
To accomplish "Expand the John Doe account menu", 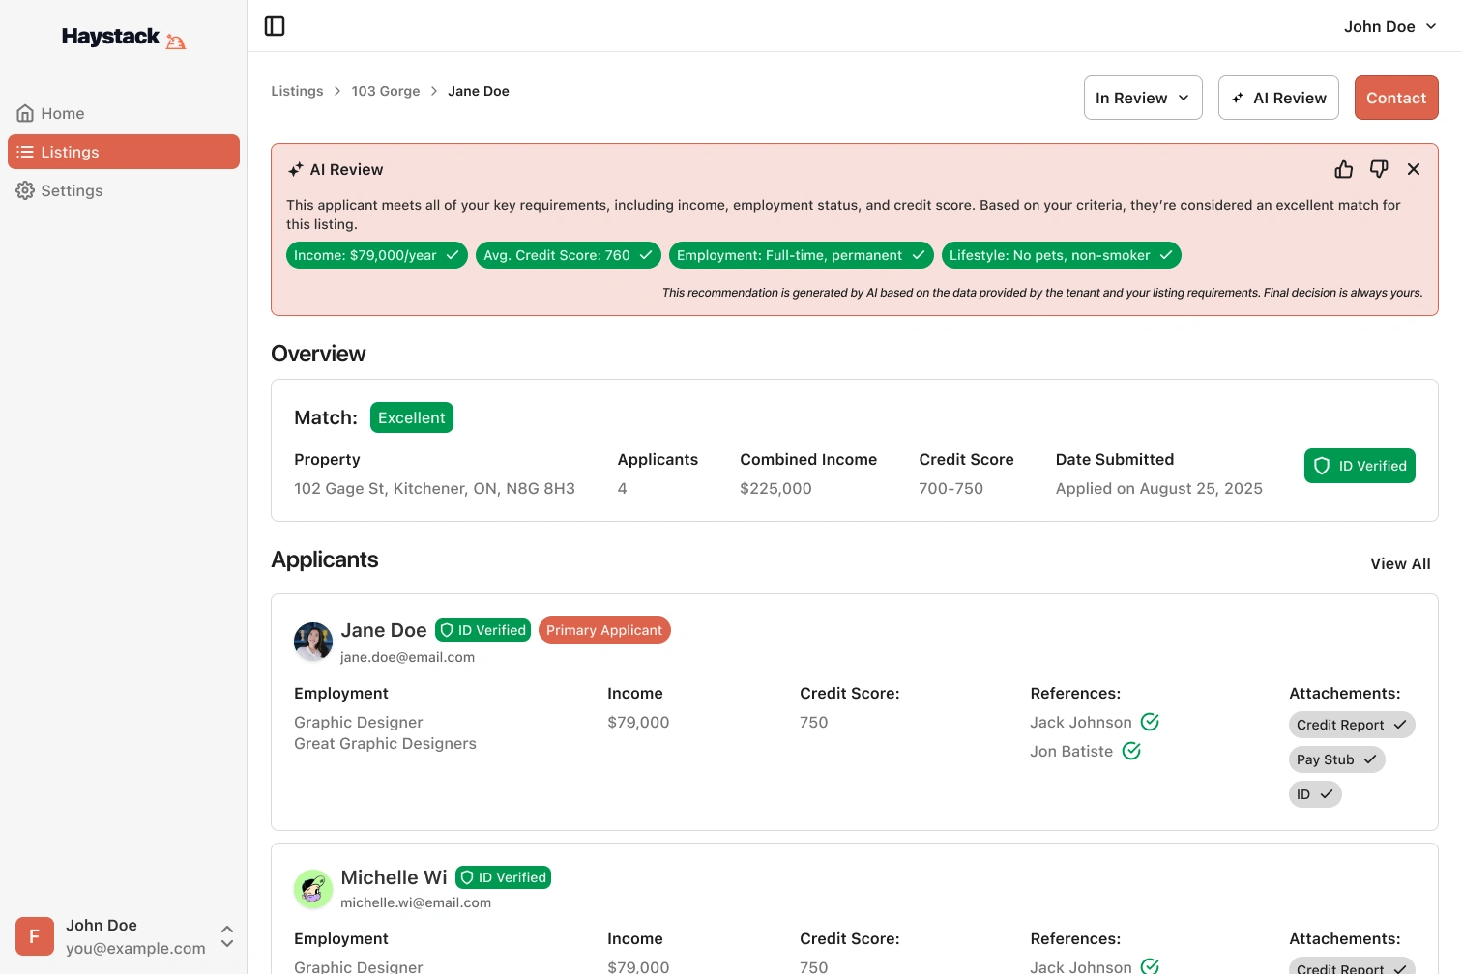I will (x=1389, y=26).
